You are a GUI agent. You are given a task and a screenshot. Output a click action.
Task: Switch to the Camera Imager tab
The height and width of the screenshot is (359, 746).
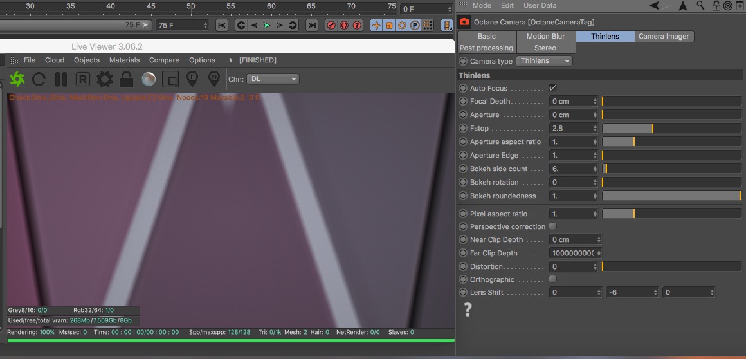tap(664, 36)
